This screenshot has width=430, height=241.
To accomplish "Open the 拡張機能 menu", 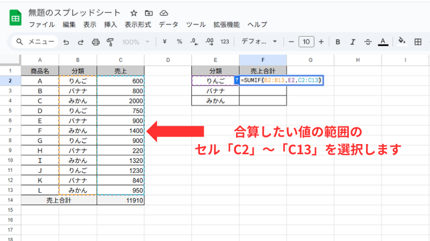I will 226,25.
